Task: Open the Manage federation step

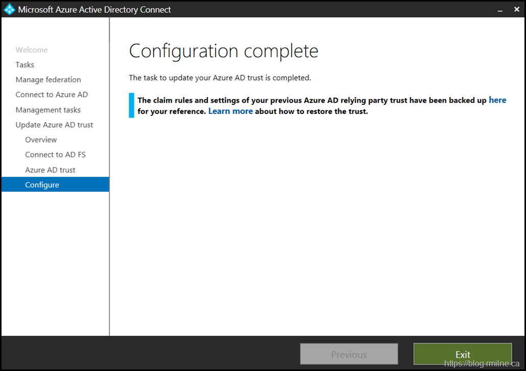Action: point(48,79)
